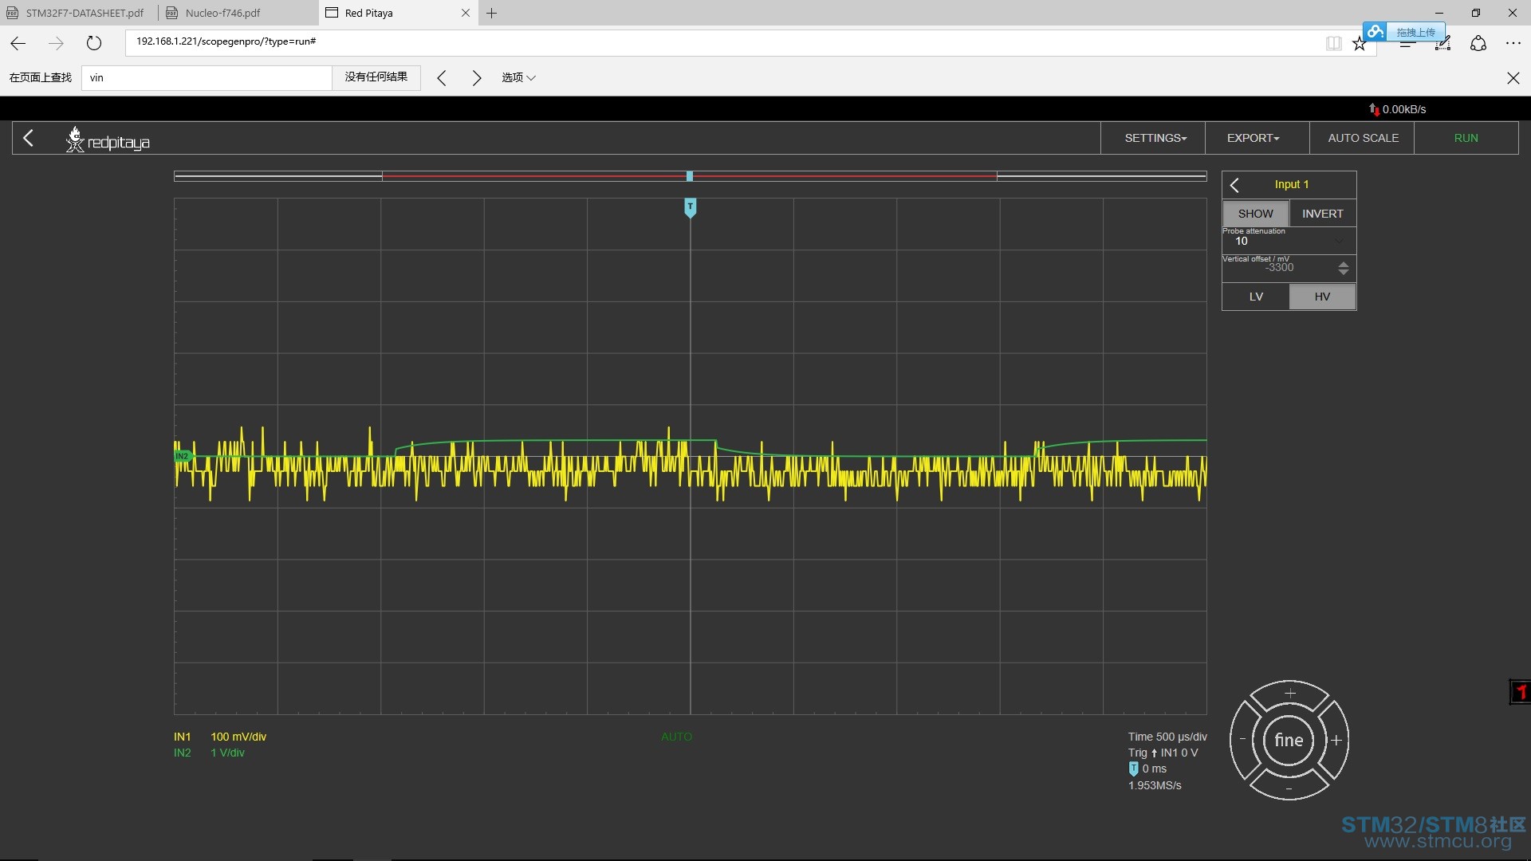Screen dimensions: 1531x861
Task: Expand the Probe attenuation dropdown
Action: pos(1289,241)
